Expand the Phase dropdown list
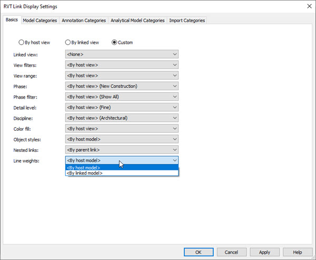The height and width of the screenshot is (260, 316). coord(122,86)
